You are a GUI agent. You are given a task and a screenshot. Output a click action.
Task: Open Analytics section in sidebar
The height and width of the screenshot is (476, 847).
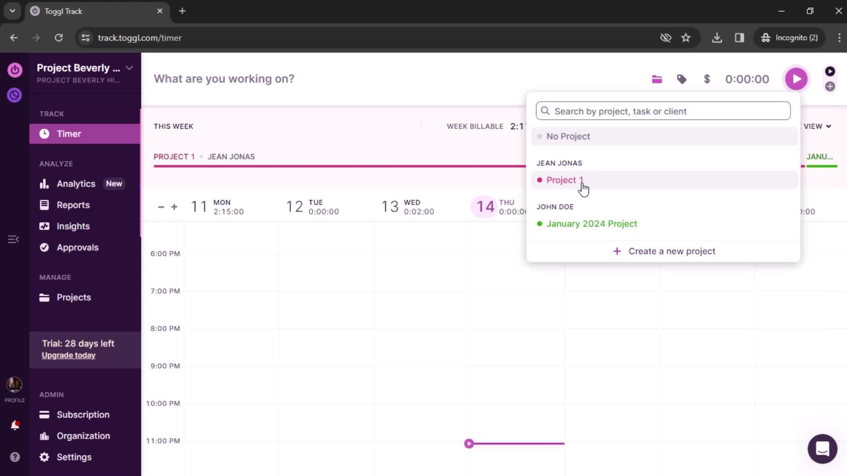(76, 184)
